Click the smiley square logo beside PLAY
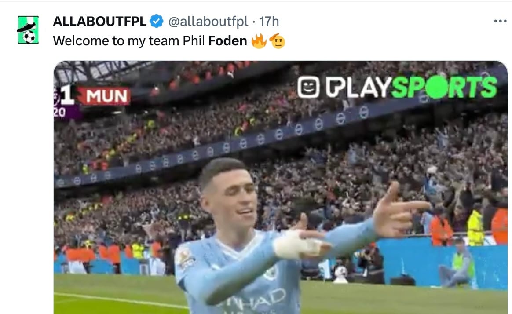The image size is (512, 314). click(308, 87)
